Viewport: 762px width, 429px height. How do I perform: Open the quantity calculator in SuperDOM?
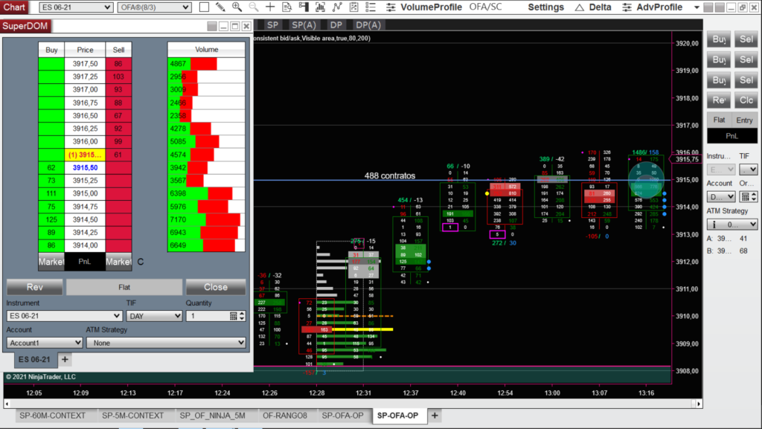tap(233, 316)
